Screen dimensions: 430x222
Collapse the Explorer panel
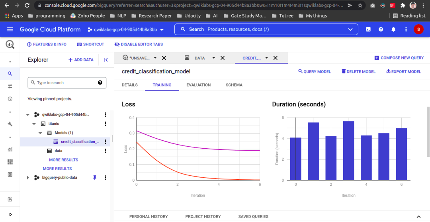(106, 60)
